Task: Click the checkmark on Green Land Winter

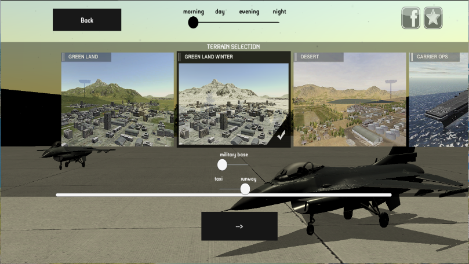Action: (281, 136)
